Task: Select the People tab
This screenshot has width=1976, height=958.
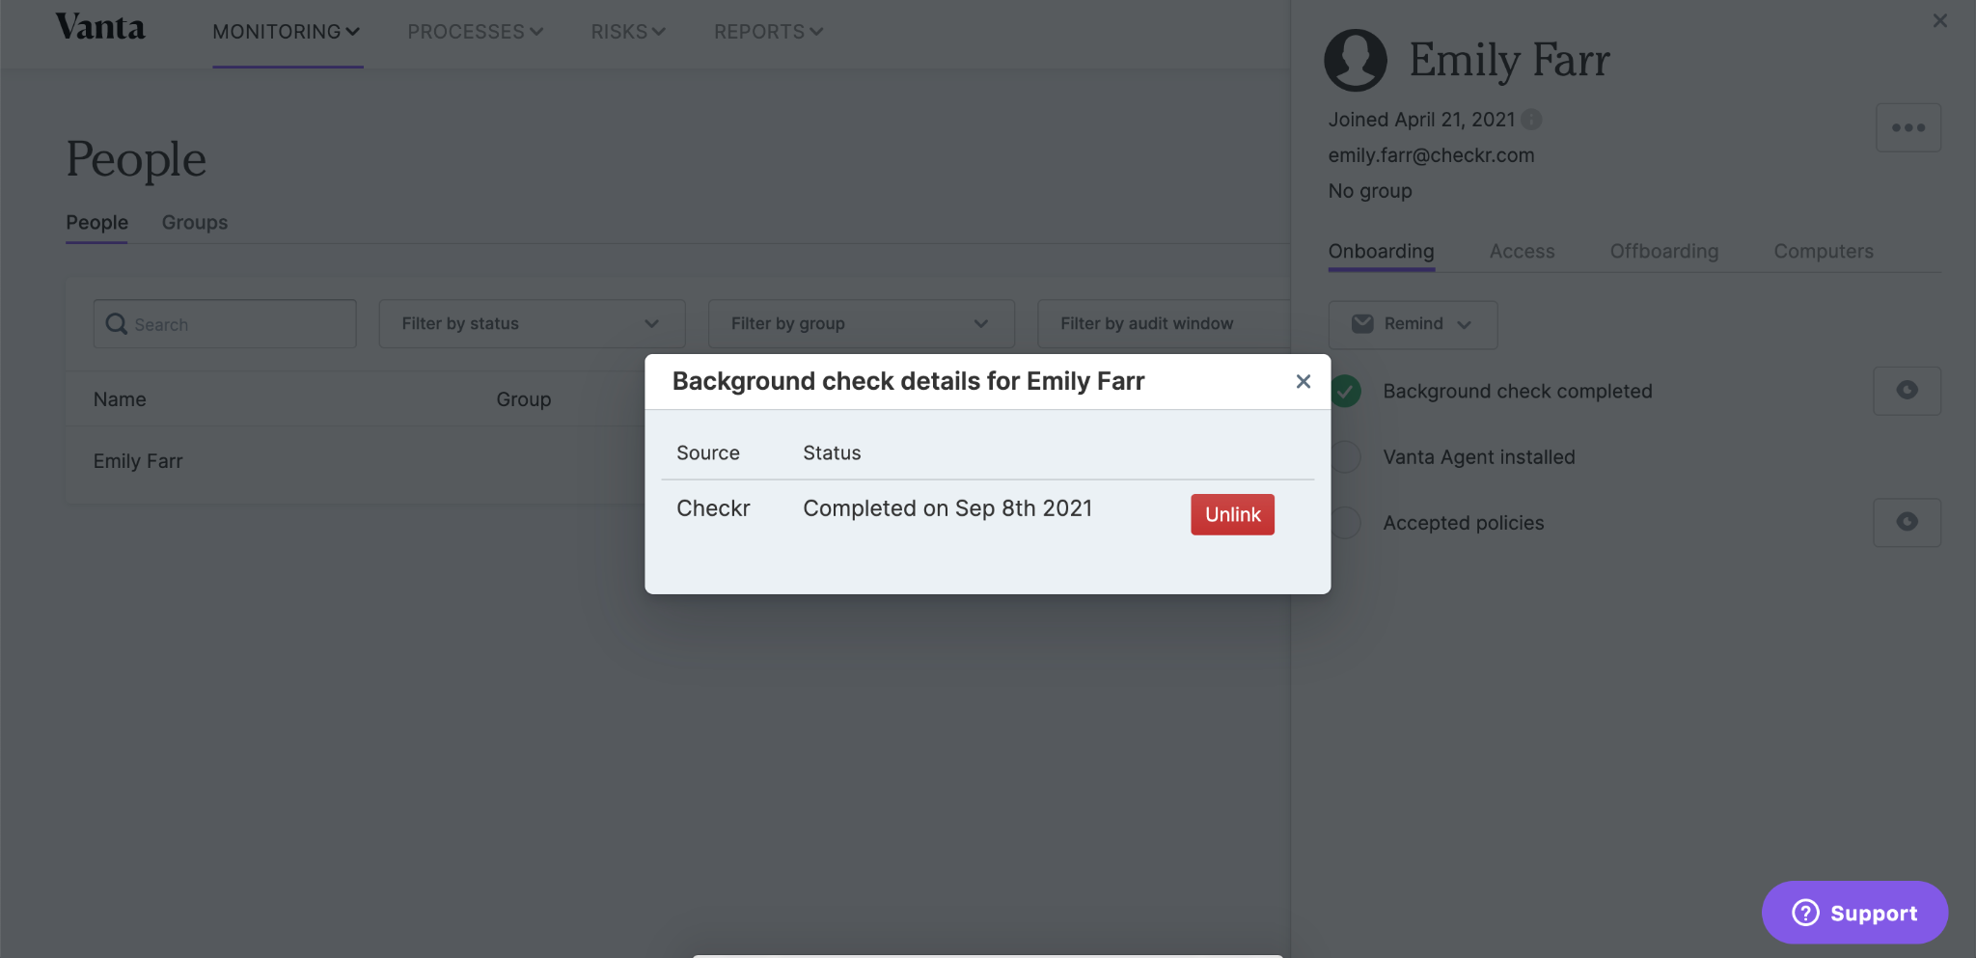Action: tap(96, 222)
